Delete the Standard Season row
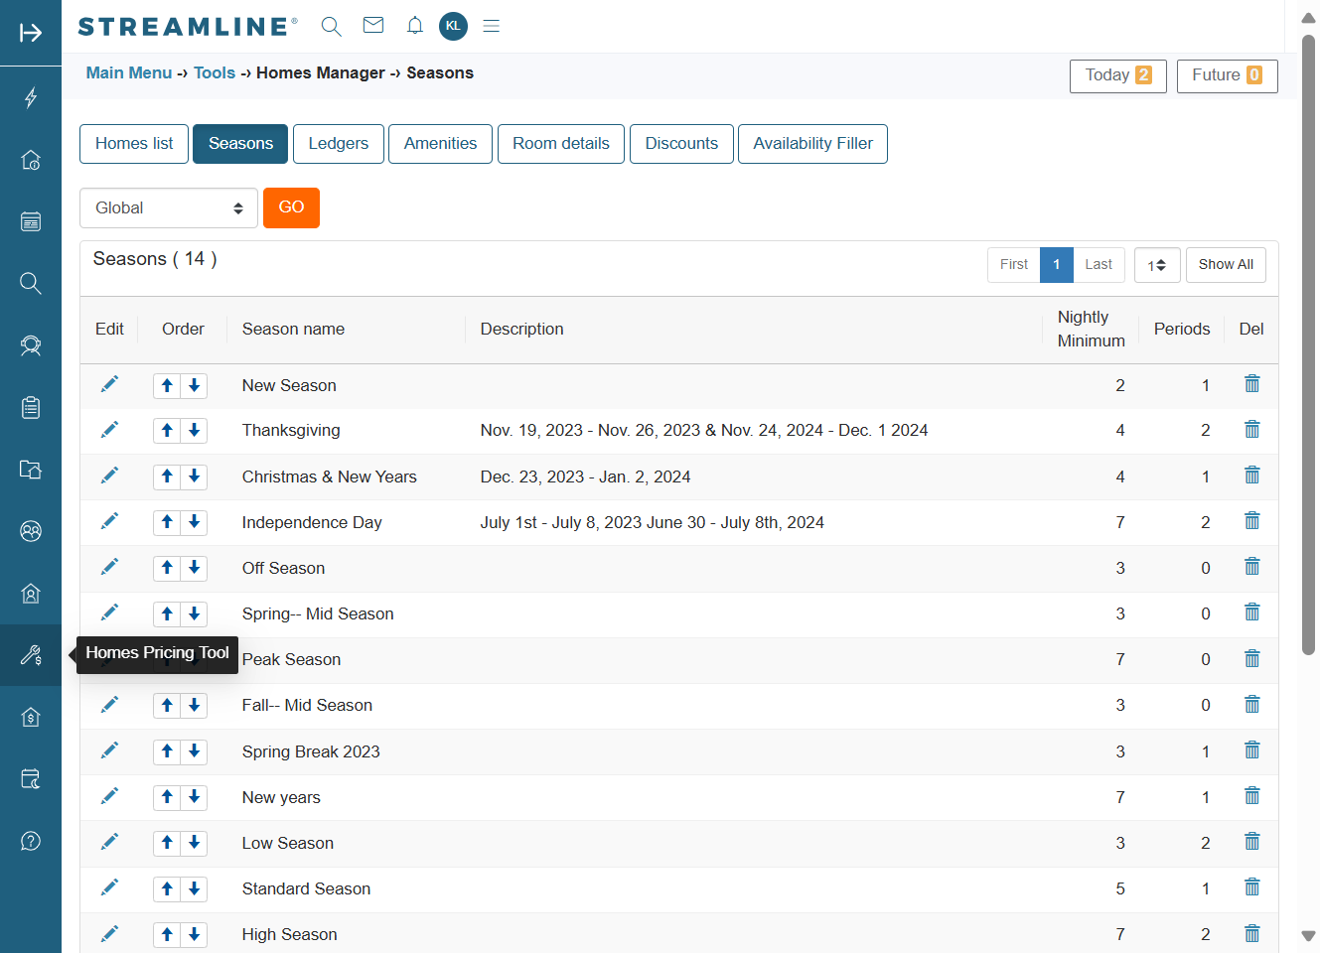The width and height of the screenshot is (1320, 953). (1252, 887)
